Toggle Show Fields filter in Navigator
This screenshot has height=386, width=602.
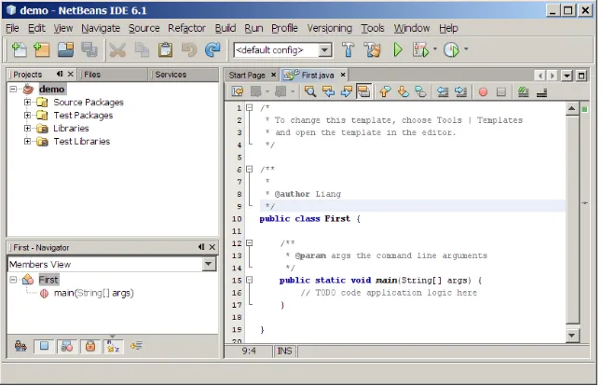click(44, 347)
